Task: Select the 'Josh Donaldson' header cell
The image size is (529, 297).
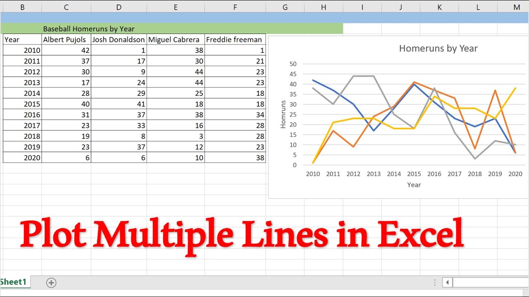Action: [119, 39]
